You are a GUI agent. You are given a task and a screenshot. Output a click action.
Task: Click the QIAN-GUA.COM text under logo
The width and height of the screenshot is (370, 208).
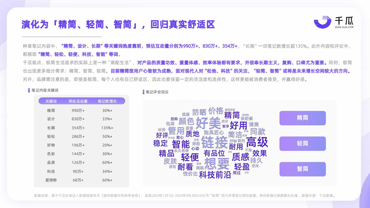point(344,27)
